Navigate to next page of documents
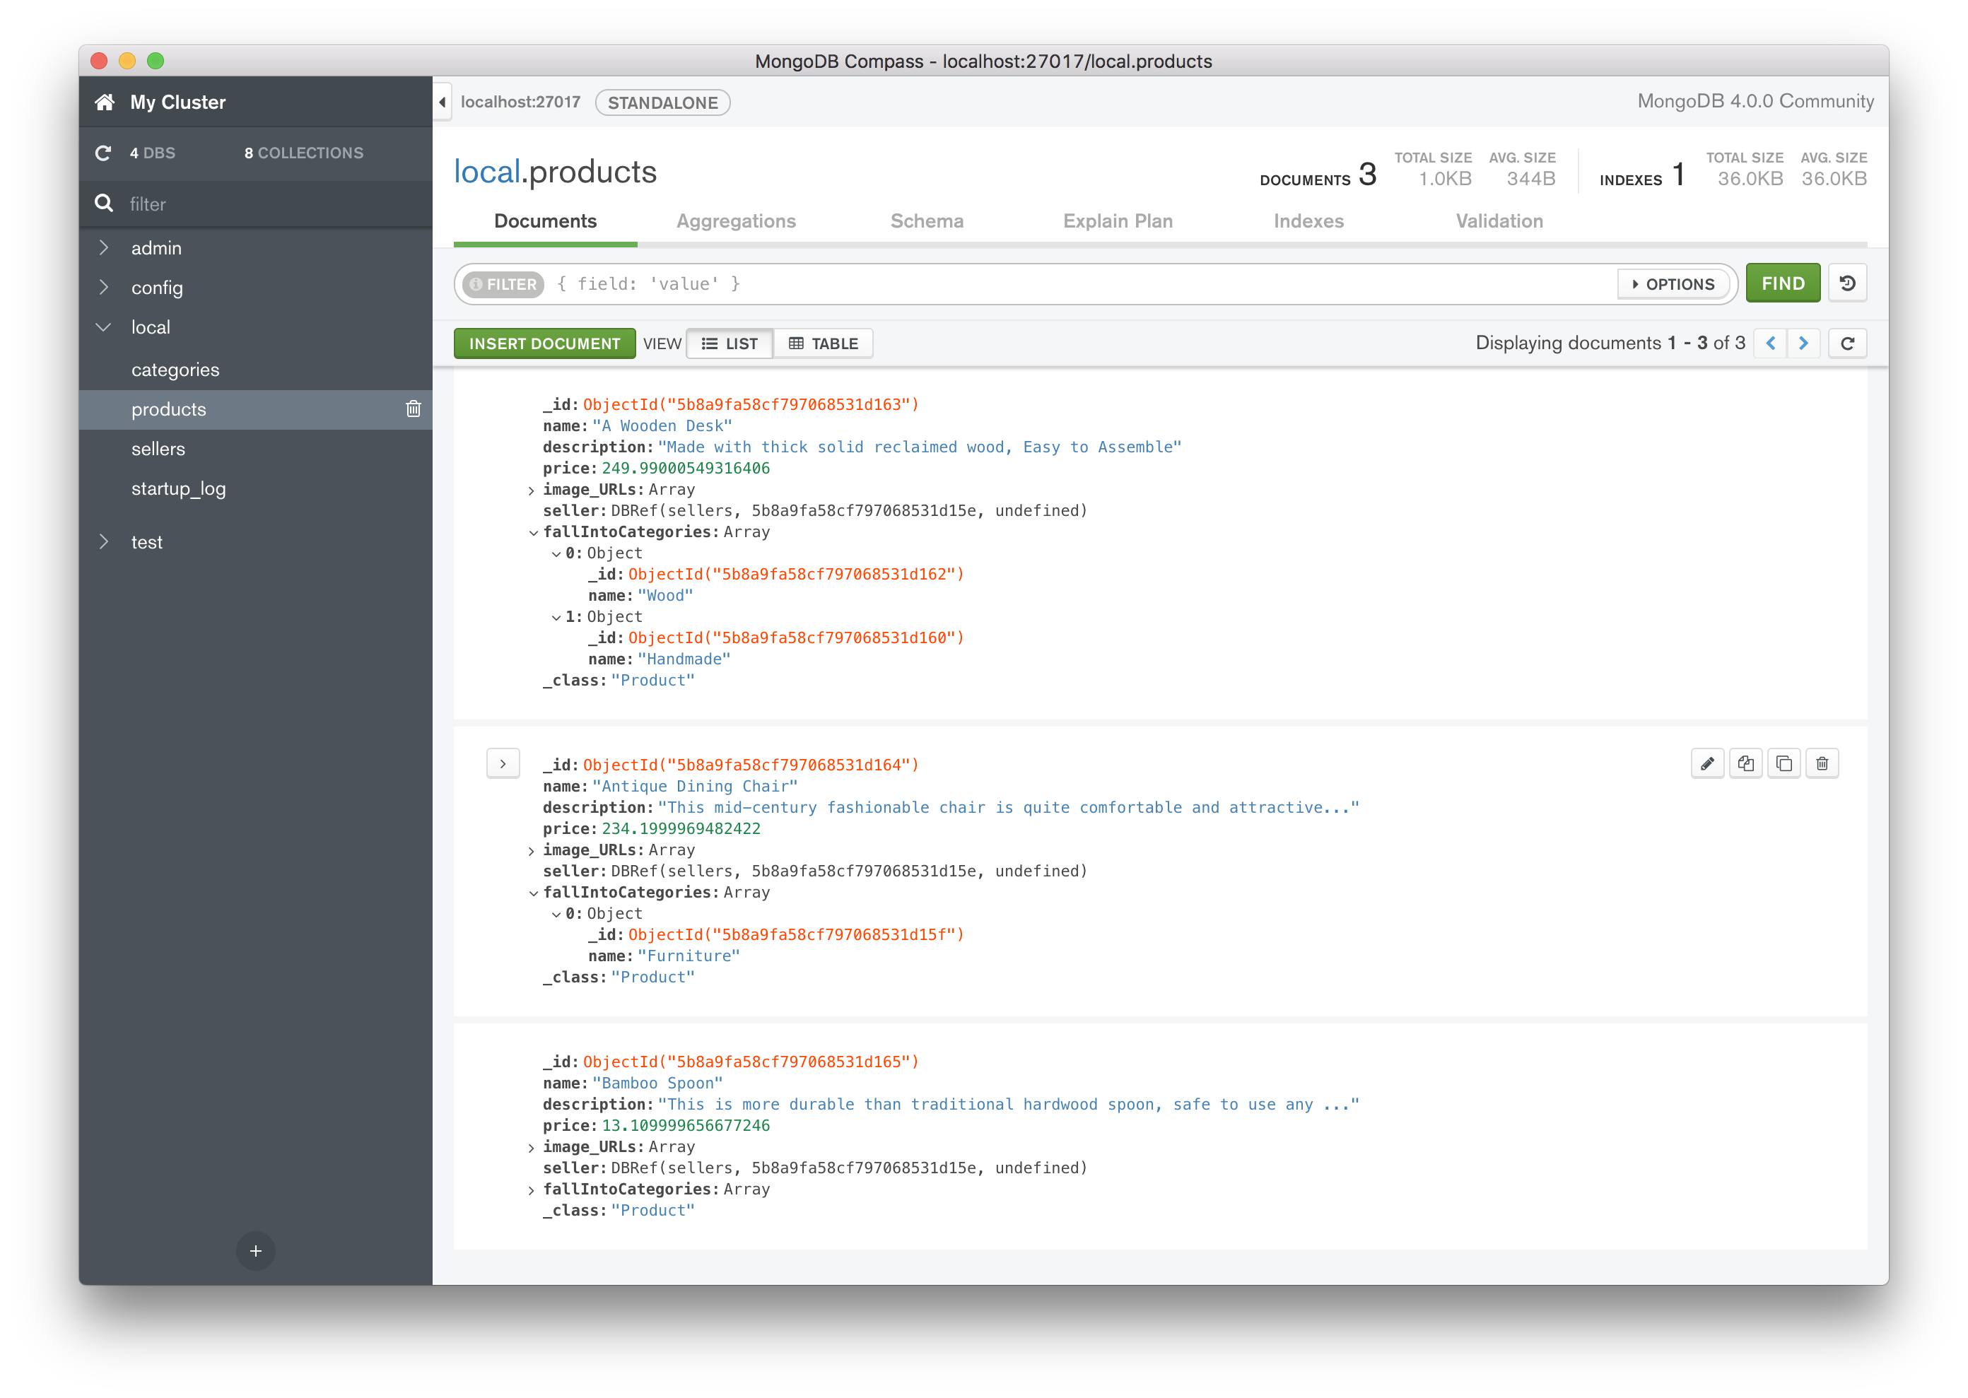Screen dimensions: 1968x1398 tap(1805, 343)
